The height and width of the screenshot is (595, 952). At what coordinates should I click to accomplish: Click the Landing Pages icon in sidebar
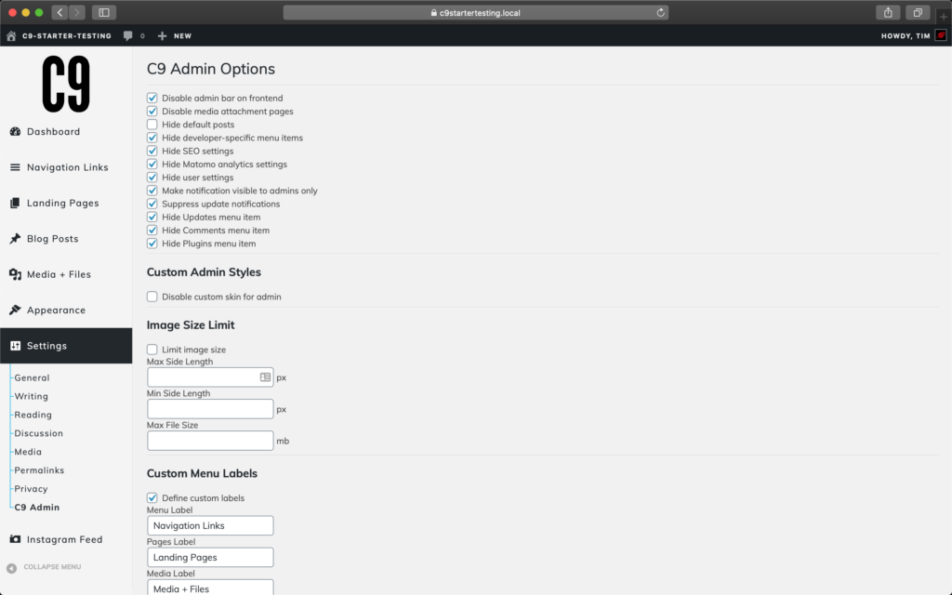[15, 203]
